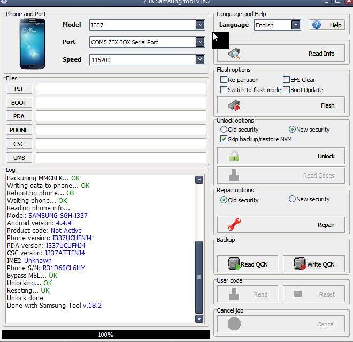
Task: Click the Help text
Action: click(336, 25)
